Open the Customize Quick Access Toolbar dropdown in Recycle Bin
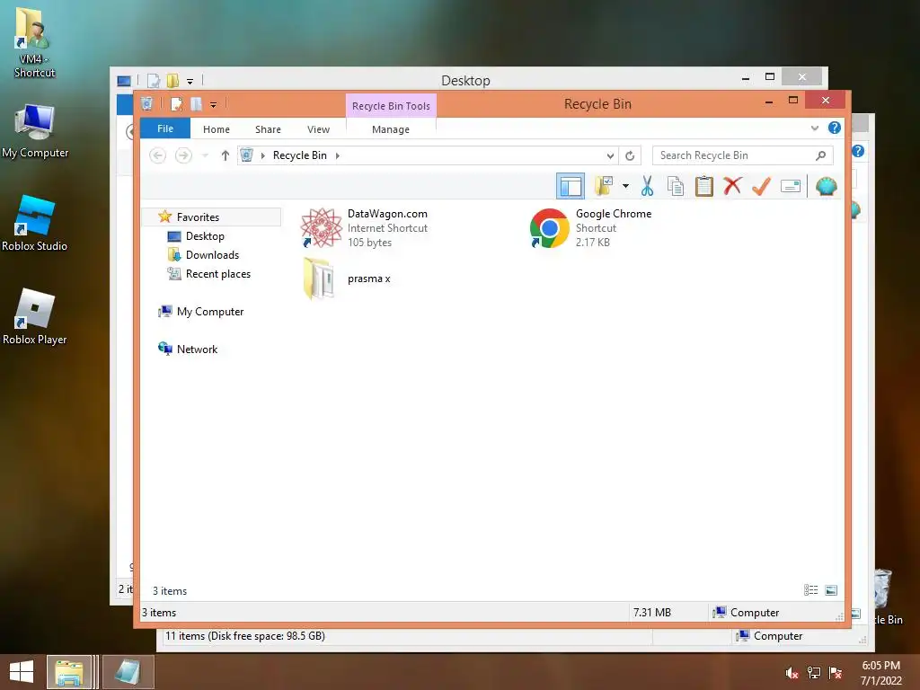Image resolution: width=920 pixels, height=690 pixels. click(x=214, y=105)
